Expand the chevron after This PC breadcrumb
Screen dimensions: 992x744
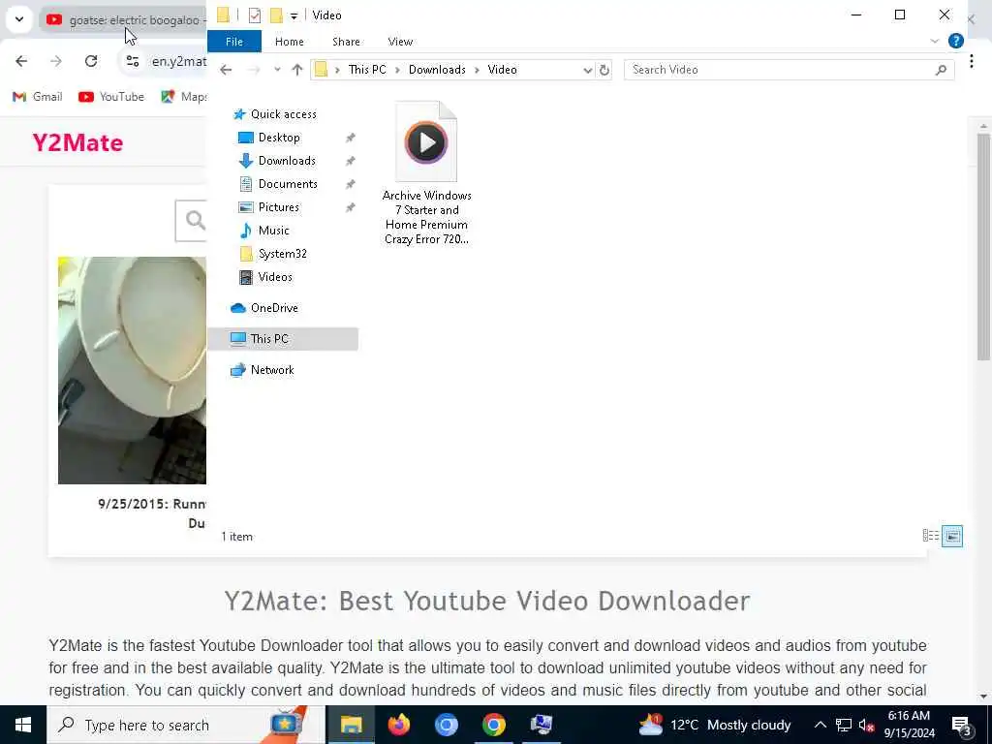[398, 70]
